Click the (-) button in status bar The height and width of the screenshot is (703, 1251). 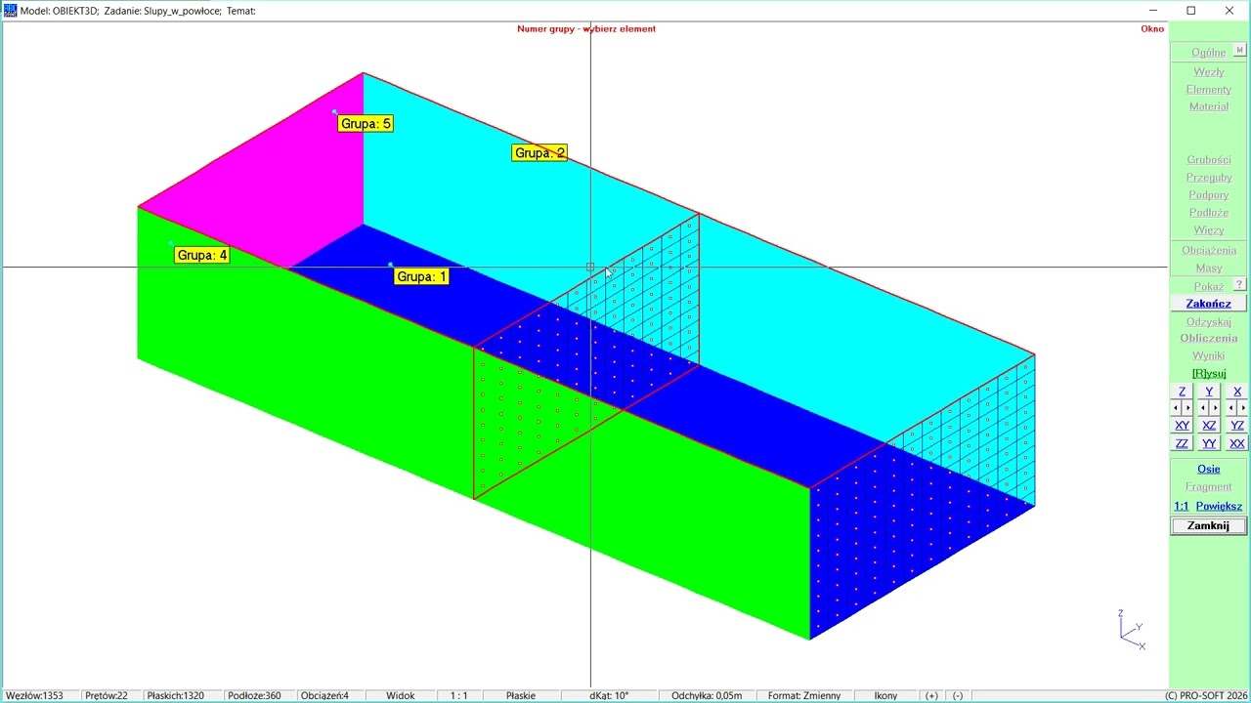958,695
